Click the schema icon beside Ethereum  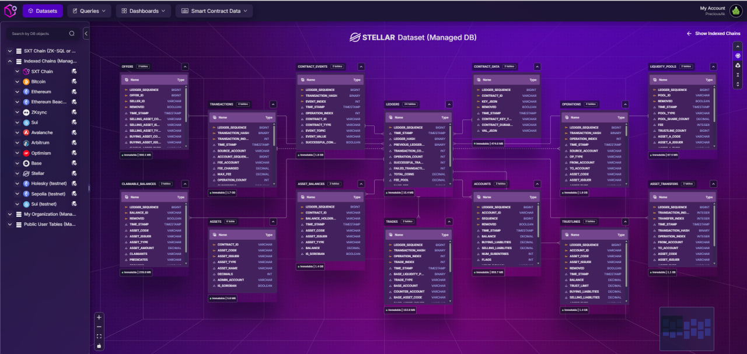(x=75, y=92)
